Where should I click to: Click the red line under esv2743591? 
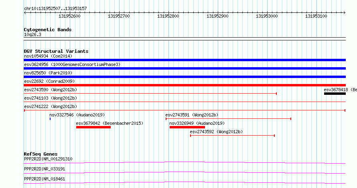pyautogui.click(x=228, y=119)
